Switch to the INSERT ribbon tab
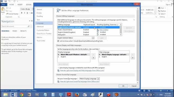Image resolution: width=174 pixels, height=97 pixels. click(x=20, y=5)
